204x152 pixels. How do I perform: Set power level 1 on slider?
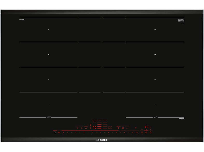click(68, 133)
